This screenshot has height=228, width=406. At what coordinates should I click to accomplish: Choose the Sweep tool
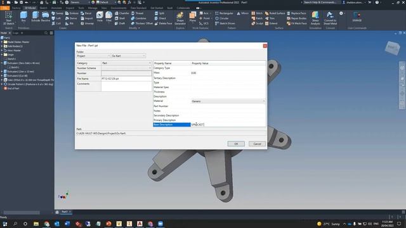(x=57, y=13)
